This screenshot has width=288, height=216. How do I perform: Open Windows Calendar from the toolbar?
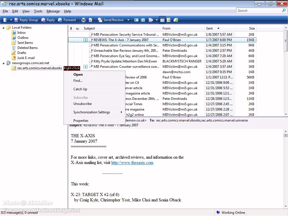coord(143,20)
